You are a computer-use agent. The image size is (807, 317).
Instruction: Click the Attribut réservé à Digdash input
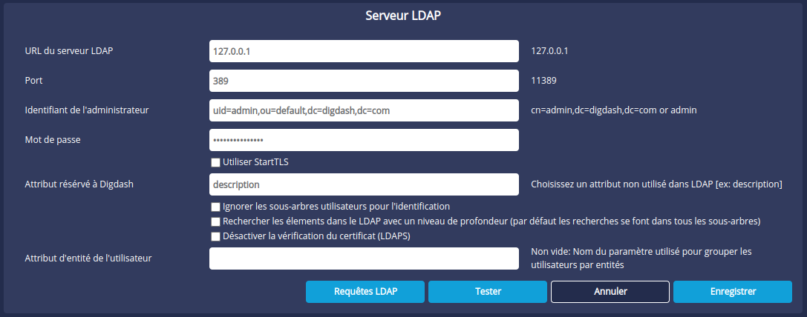click(x=364, y=184)
